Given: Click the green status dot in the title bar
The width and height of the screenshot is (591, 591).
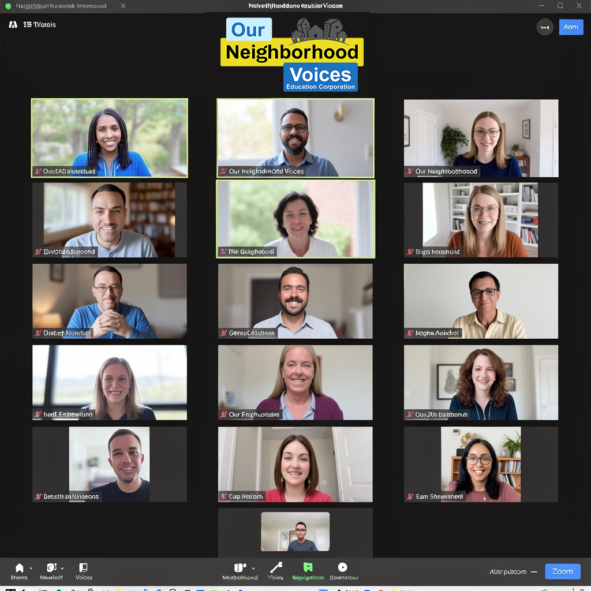Looking at the screenshot, I should (x=8, y=6).
